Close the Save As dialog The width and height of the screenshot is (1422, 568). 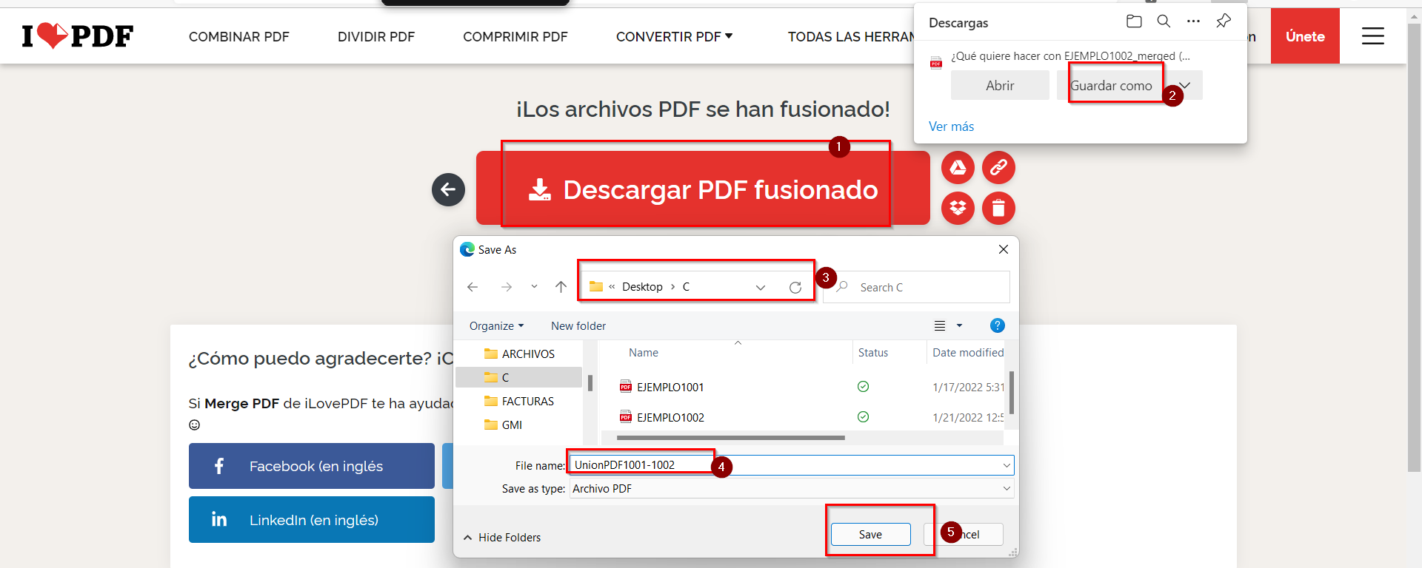1004,249
